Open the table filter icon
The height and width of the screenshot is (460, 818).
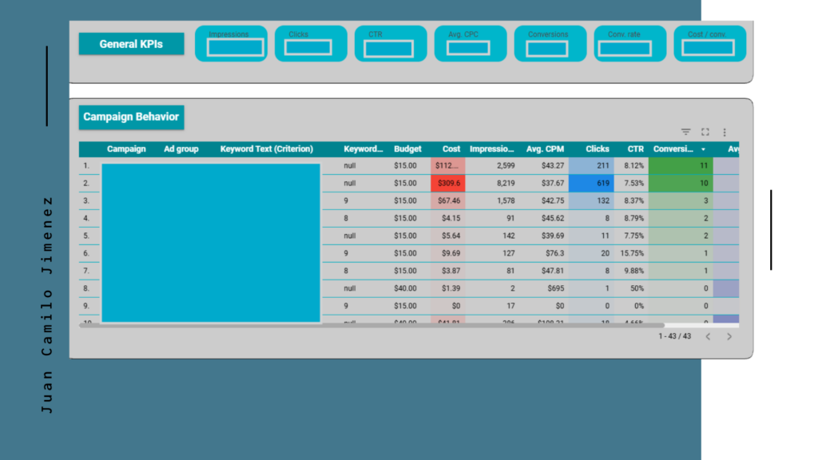click(x=685, y=132)
